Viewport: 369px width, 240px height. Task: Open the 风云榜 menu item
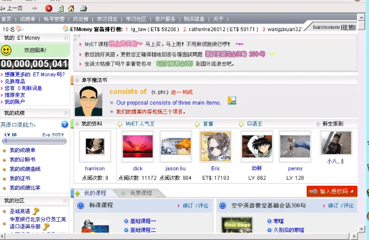(x=81, y=19)
